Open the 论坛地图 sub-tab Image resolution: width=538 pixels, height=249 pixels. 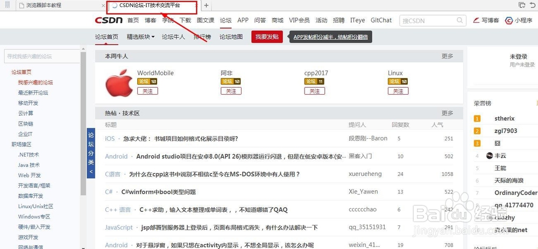(231, 37)
